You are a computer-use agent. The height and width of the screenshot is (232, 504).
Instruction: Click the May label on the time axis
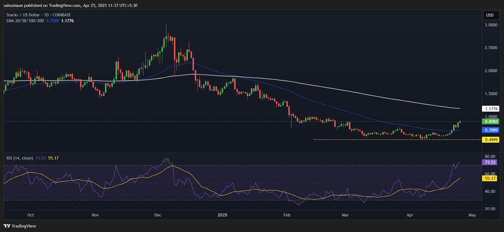coord(472,215)
